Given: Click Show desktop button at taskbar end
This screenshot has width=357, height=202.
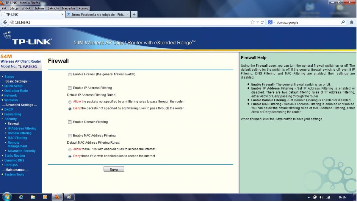Looking at the screenshot, I should (355, 197).
